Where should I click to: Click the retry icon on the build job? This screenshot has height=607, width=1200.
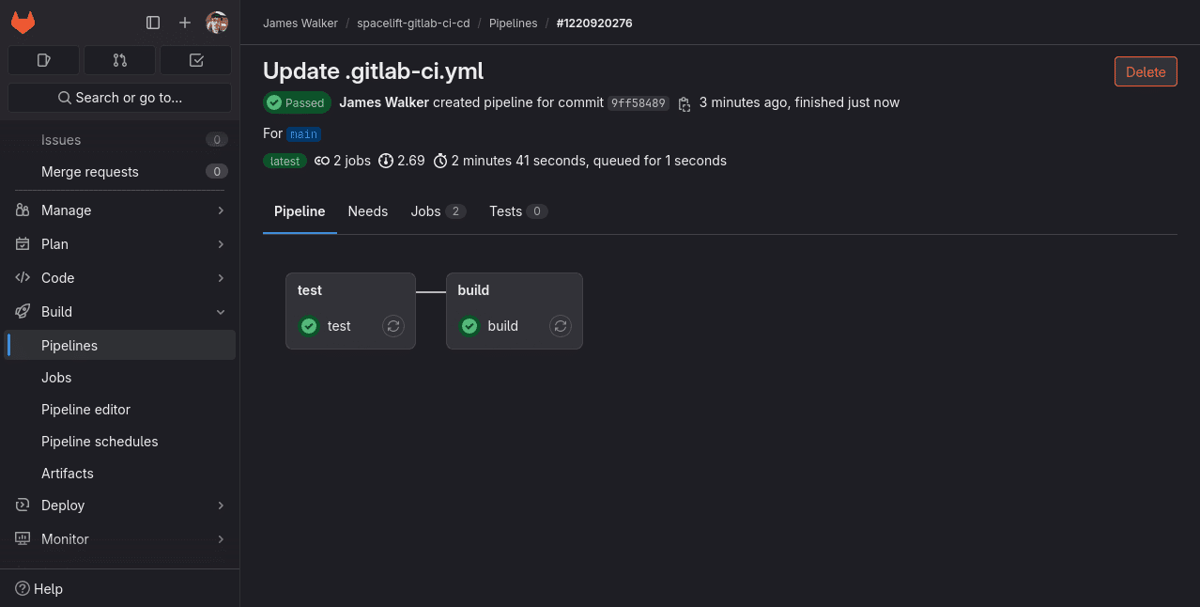tap(560, 325)
